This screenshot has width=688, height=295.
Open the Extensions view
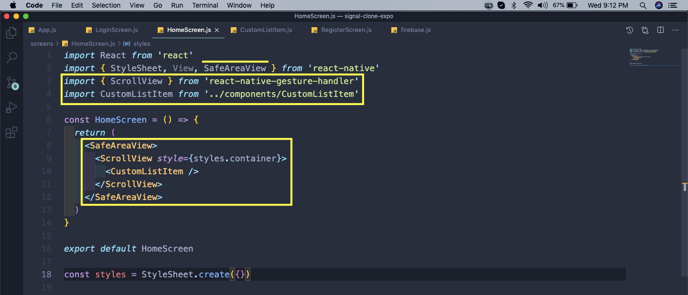tap(11, 132)
